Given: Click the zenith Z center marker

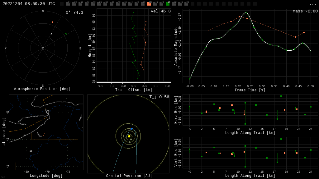Looking at the screenshot, I should tap(43, 48).
